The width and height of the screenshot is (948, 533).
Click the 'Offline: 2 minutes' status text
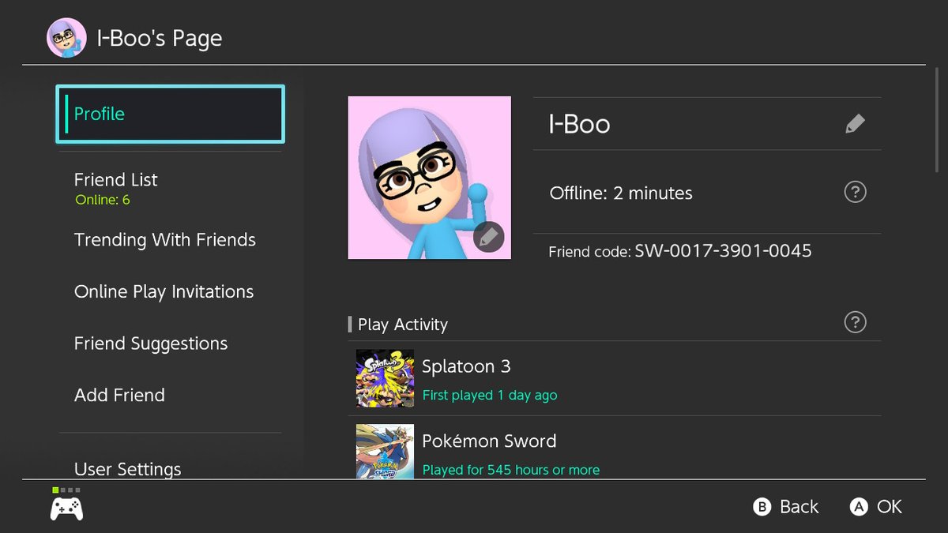coord(621,193)
